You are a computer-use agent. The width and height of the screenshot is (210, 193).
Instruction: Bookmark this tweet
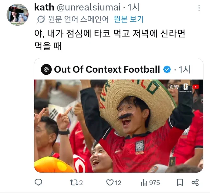[180, 183]
